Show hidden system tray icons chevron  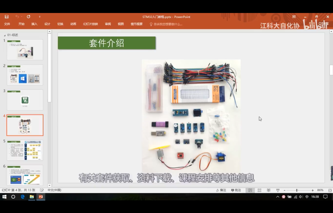[x=278, y=197]
